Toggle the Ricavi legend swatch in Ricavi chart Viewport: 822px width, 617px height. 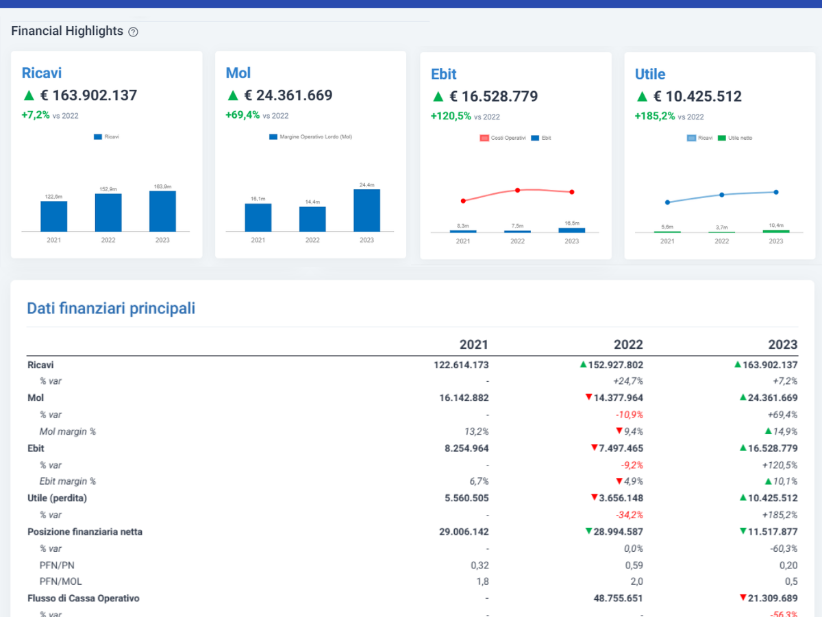coord(98,137)
